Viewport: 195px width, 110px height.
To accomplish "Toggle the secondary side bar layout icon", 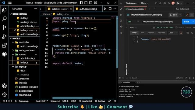I will (91, 3).
